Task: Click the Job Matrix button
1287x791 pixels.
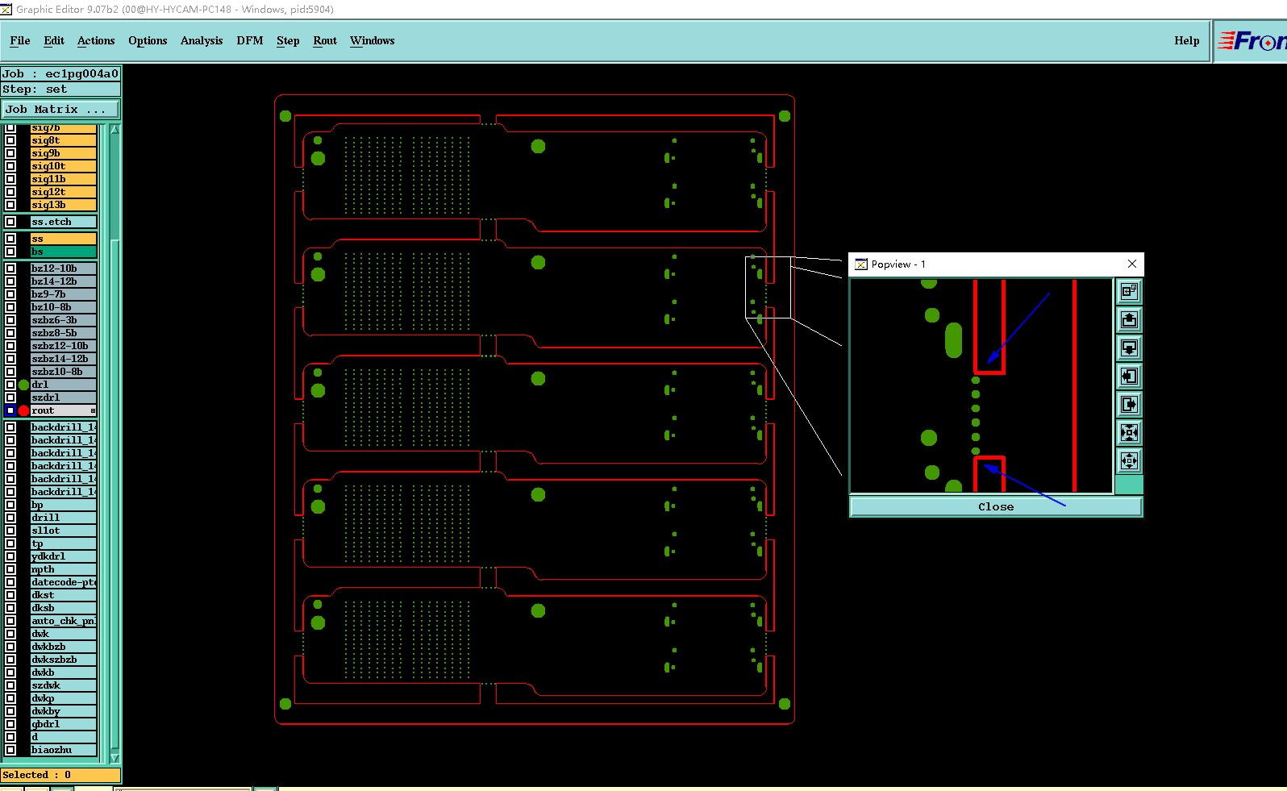Action: (x=60, y=110)
